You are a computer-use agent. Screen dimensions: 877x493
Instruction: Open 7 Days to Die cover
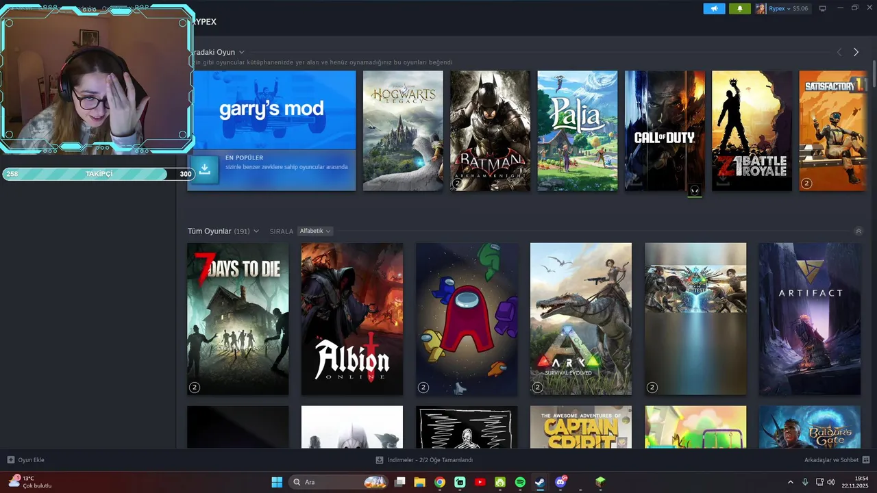coord(238,319)
